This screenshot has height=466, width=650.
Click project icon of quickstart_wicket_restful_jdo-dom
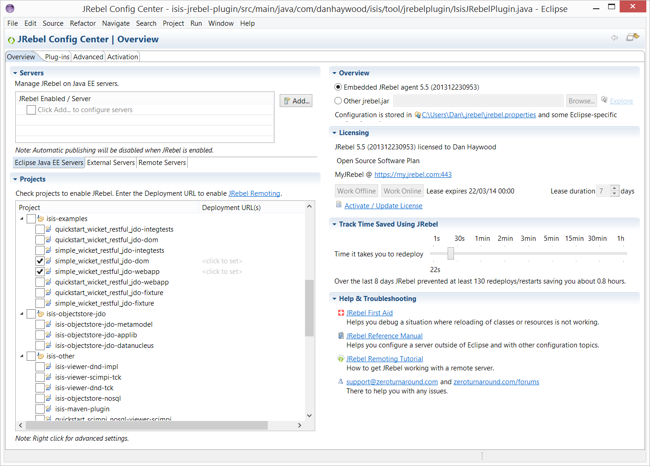click(49, 239)
